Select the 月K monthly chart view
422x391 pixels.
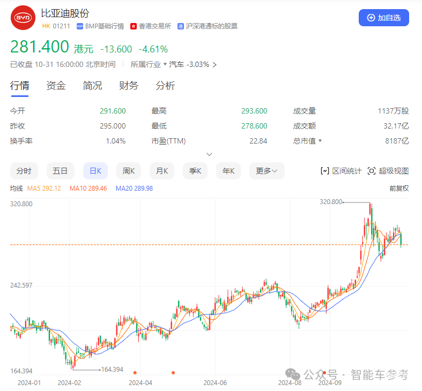click(162, 171)
